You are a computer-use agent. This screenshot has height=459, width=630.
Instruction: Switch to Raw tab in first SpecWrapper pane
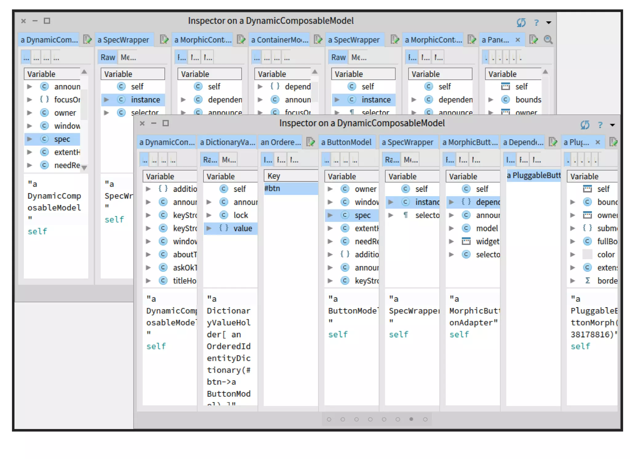click(x=108, y=57)
